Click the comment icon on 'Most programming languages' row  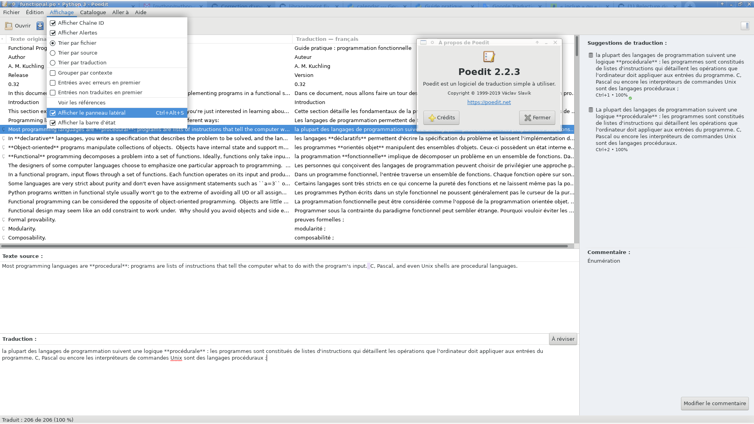[4, 130]
